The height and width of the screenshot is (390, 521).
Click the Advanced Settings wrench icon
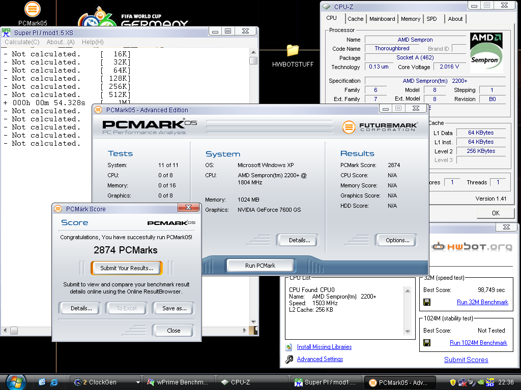[289, 359]
